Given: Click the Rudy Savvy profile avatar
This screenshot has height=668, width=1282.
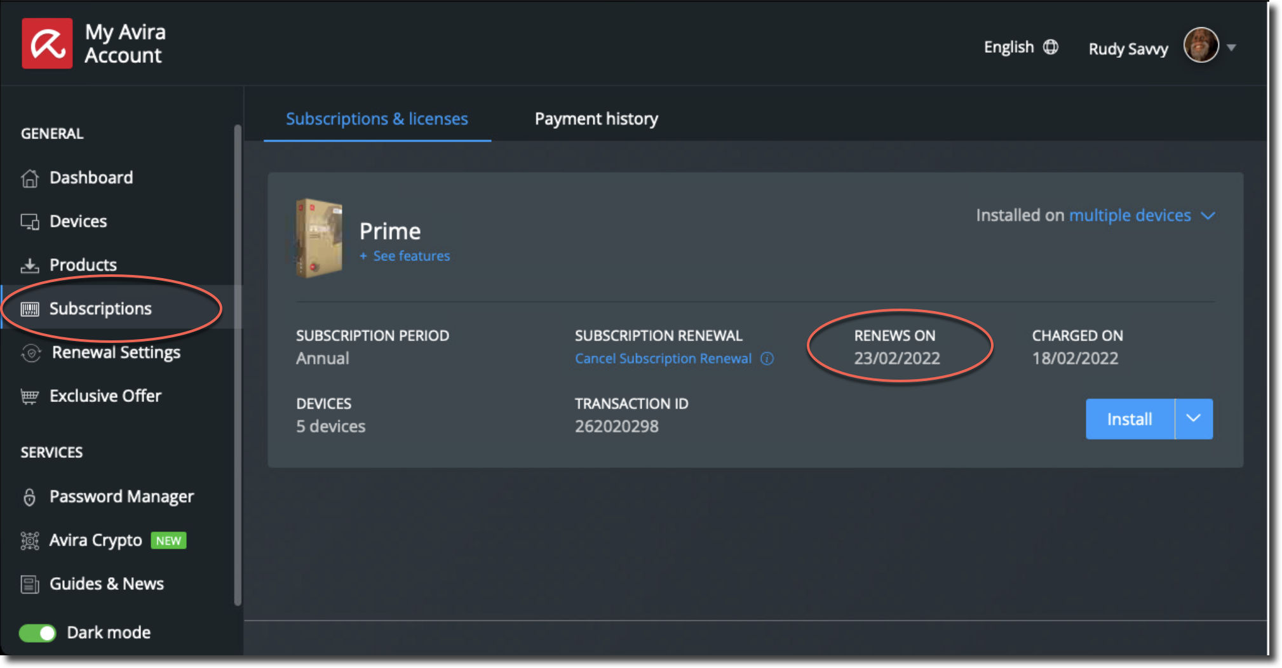Looking at the screenshot, I should click(x=1201, y=45).
